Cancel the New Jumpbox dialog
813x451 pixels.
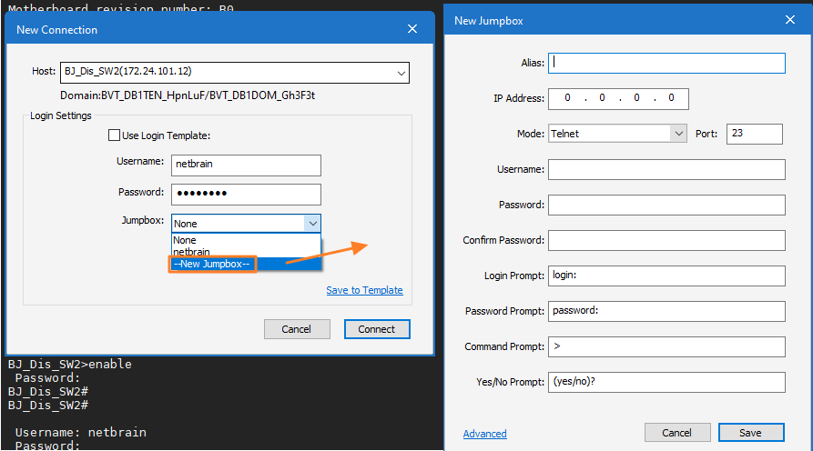[x=677, y=432]
